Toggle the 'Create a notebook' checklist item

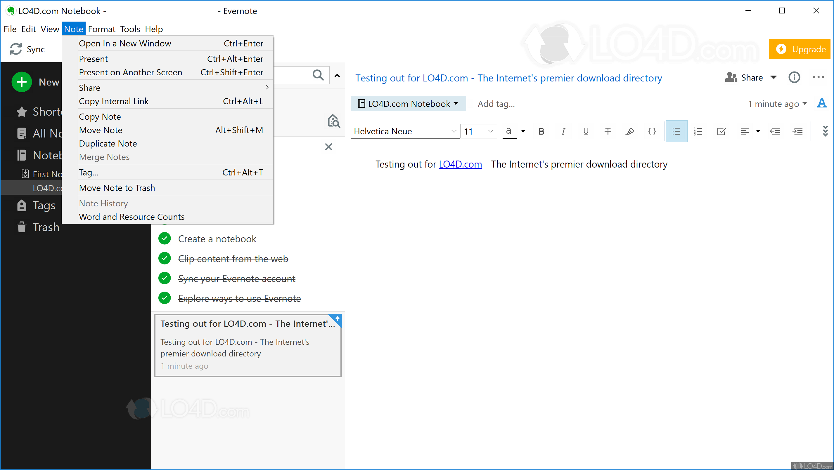[x=165, y=239]
